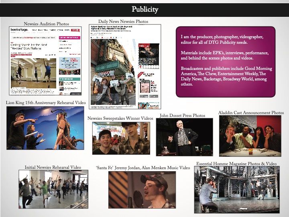289x217 pixels.
Task: Select the 'Santa Fe' music video image
Action: point(142,190)
